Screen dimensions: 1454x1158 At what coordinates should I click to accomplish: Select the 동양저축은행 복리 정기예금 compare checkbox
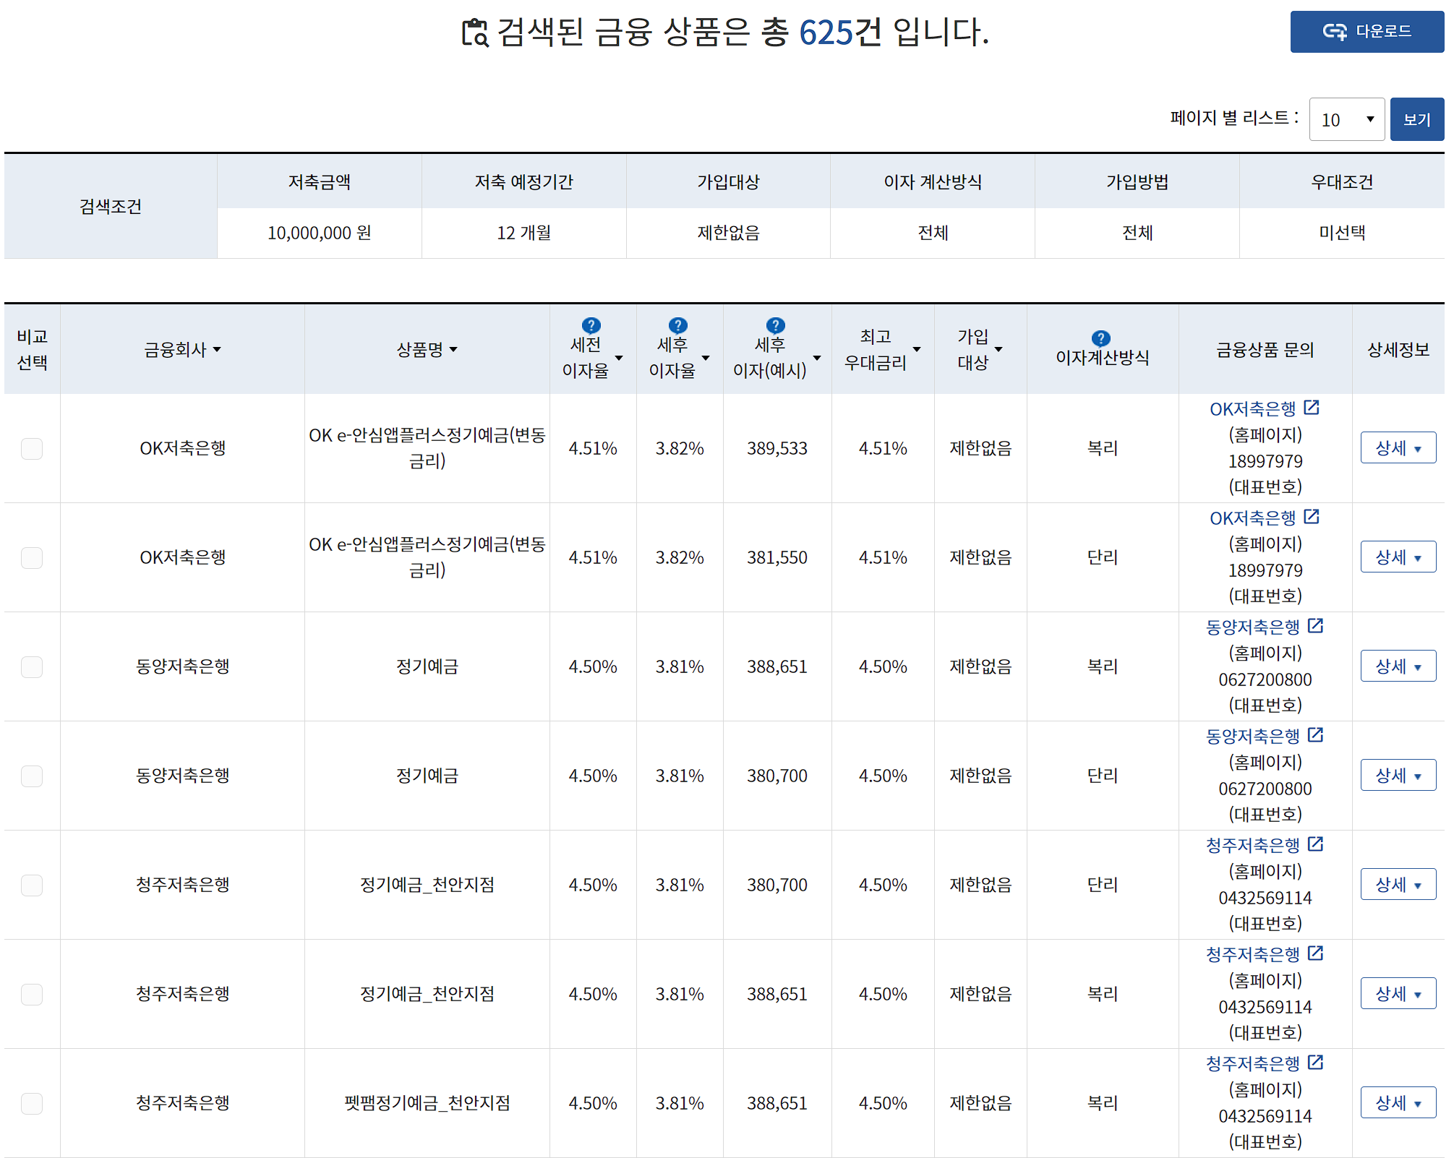pyautogui.click(x=32, y=666)
